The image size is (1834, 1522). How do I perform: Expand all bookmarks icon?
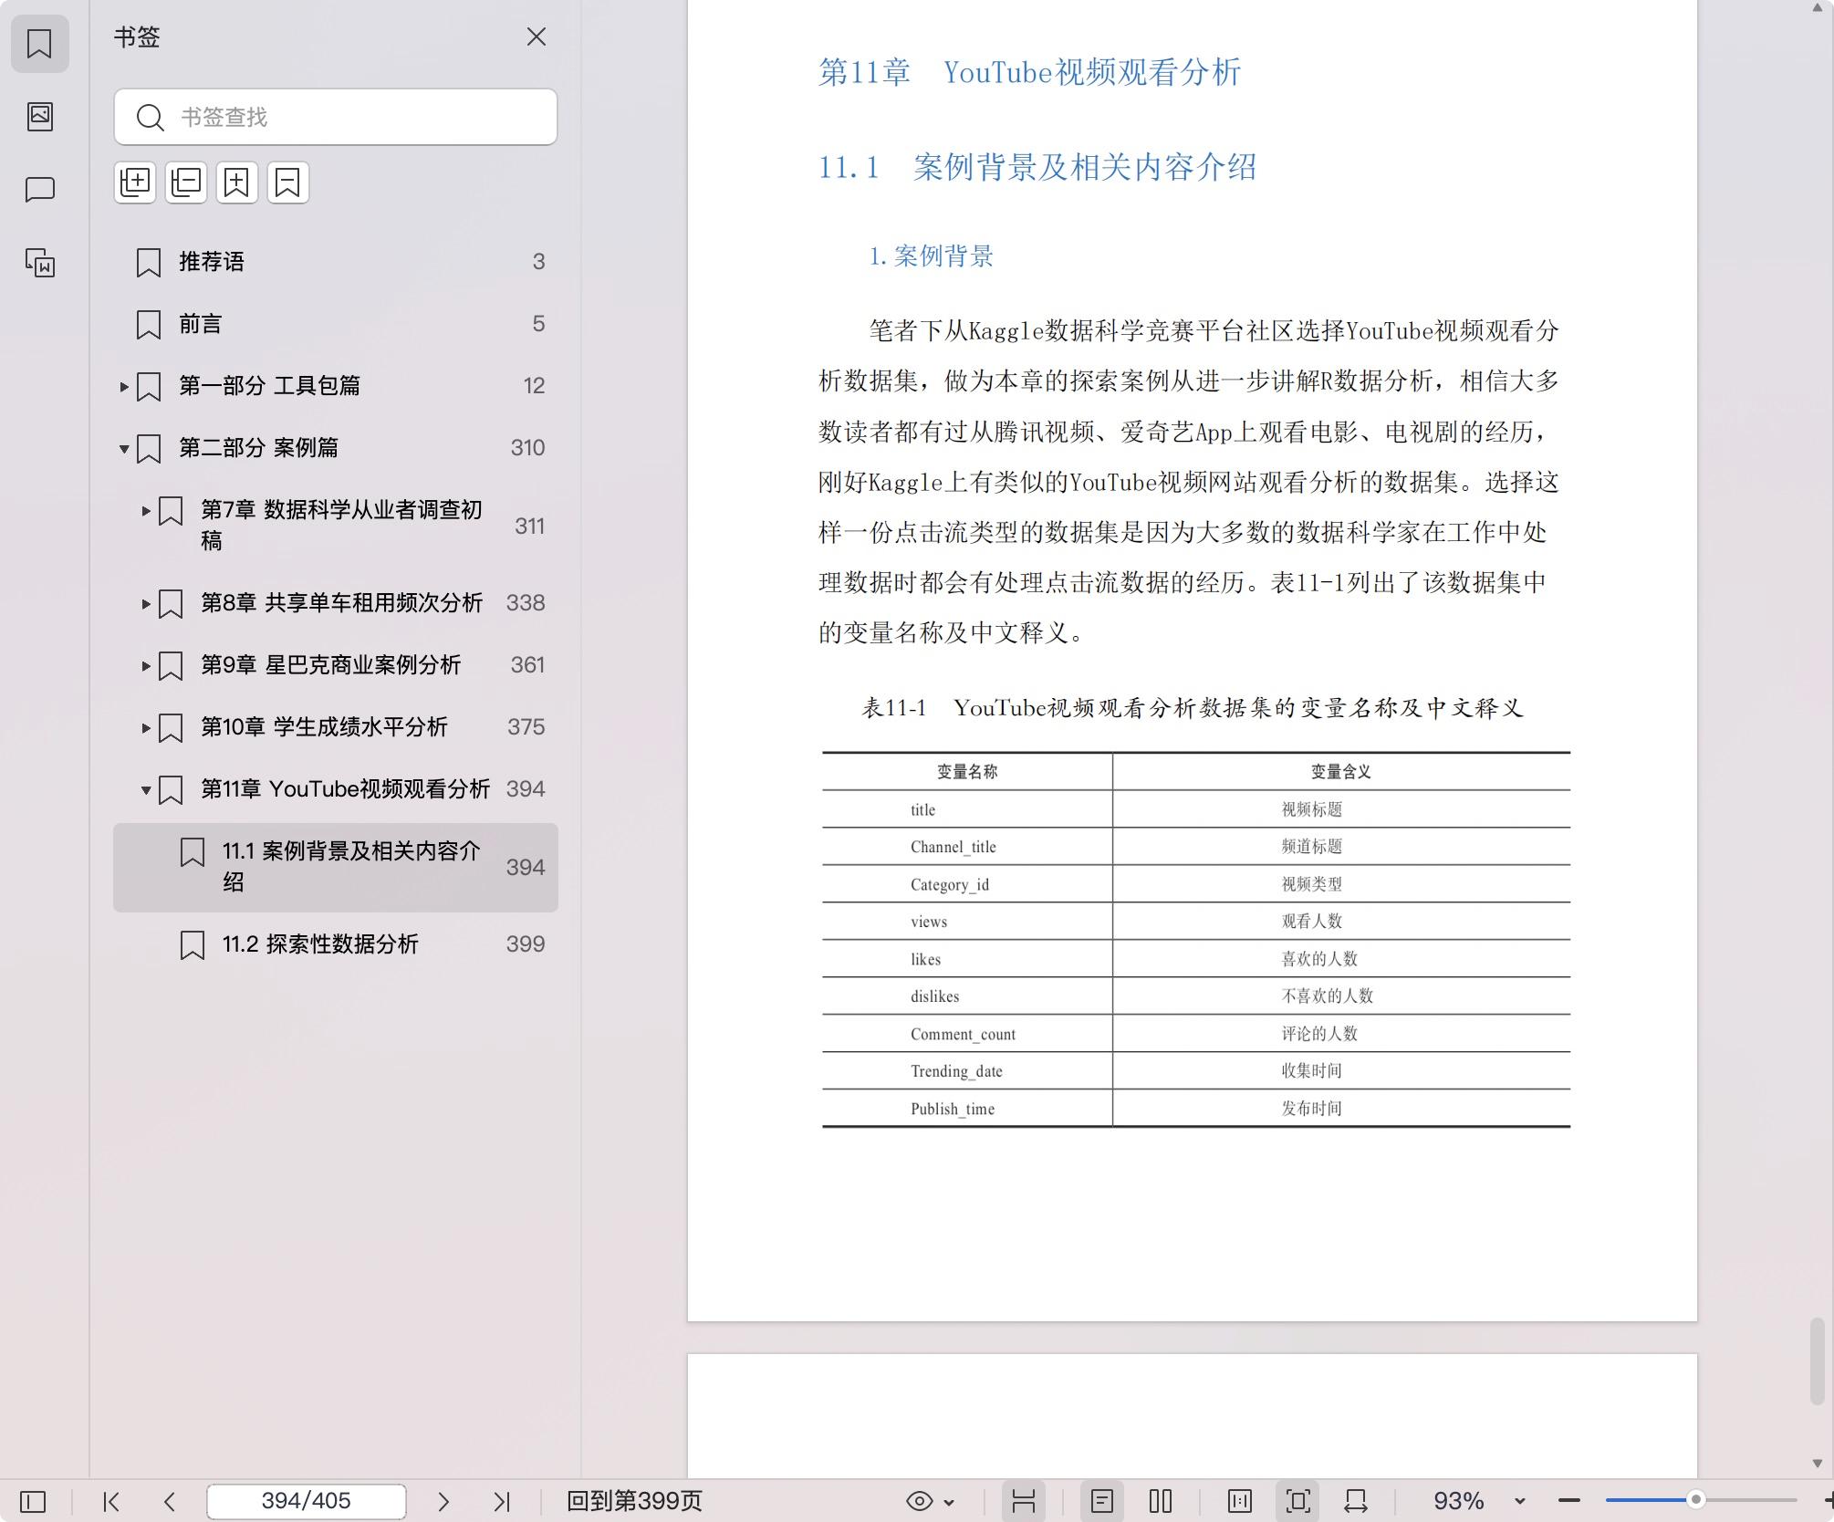135,182
